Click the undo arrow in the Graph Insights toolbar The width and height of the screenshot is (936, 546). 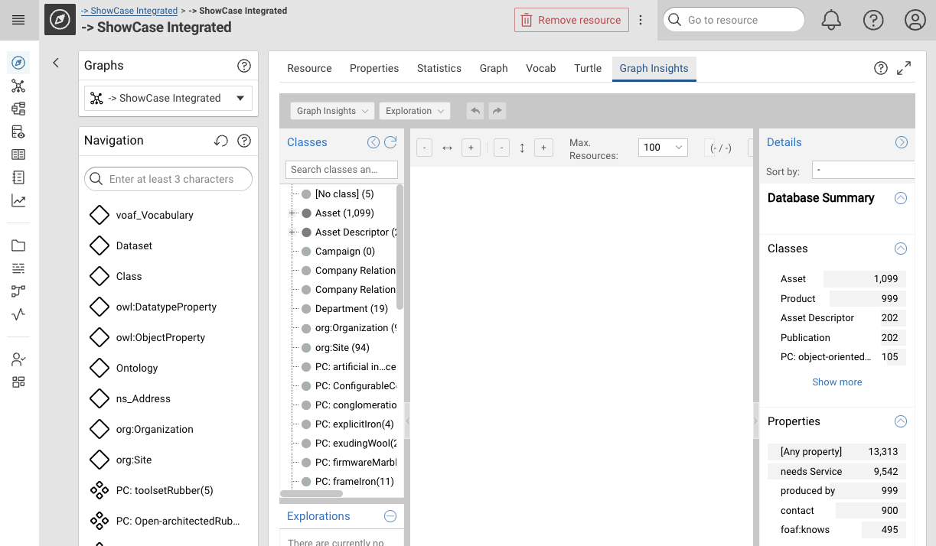(475, 110)
